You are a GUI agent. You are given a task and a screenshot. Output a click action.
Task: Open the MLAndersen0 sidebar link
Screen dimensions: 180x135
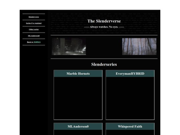(34, 36)
